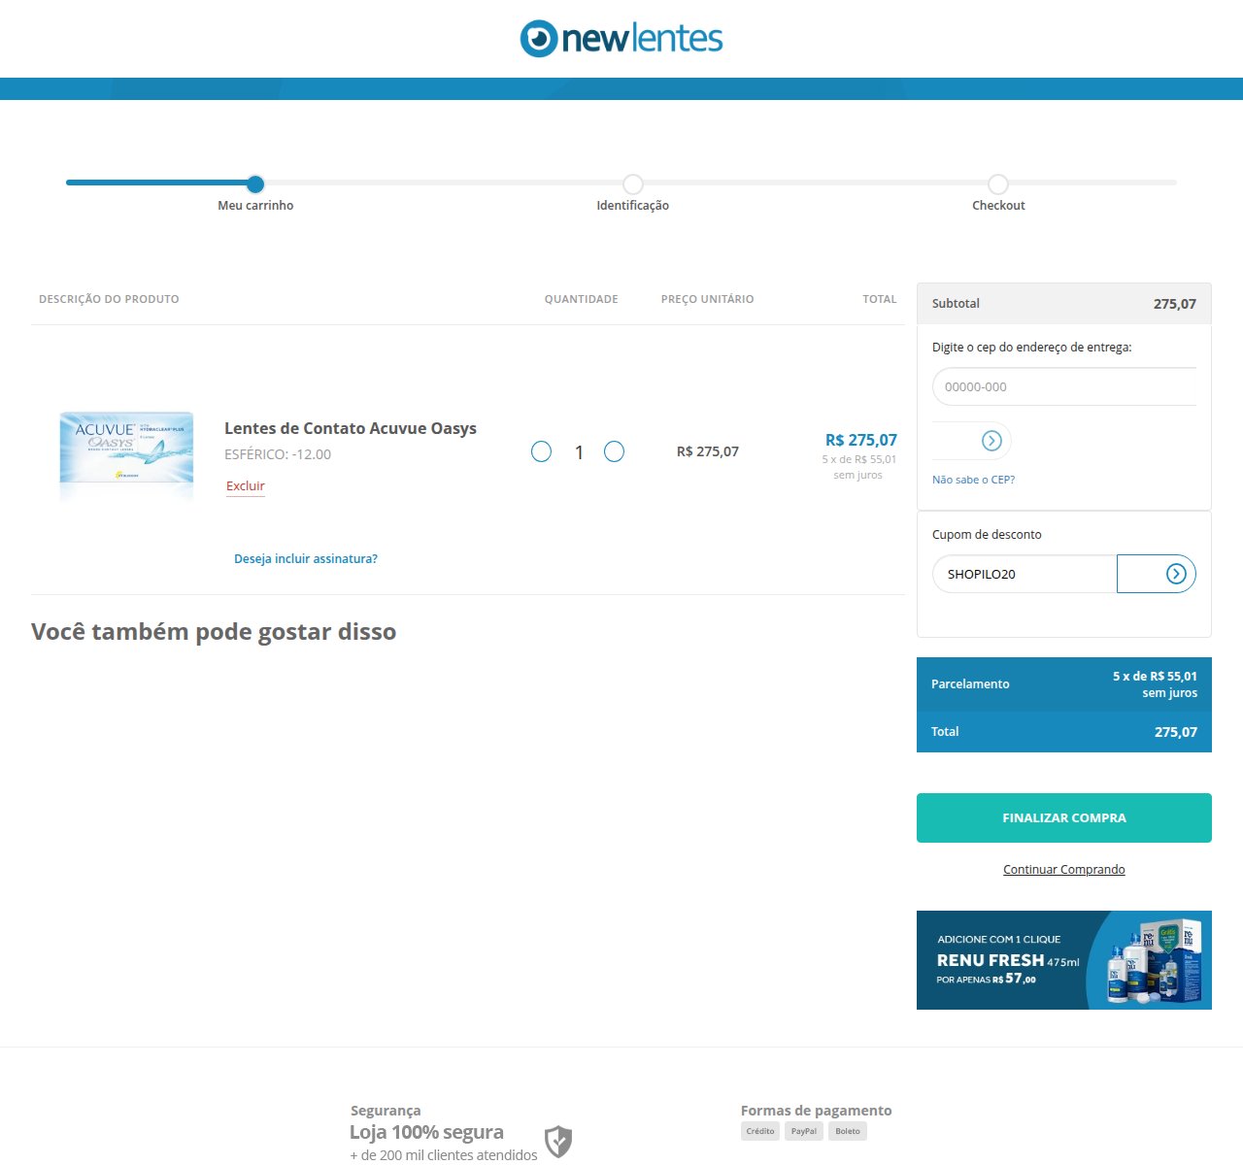Click the quantity value '1'
This screenshot has width=1243, height=1165.
[579, 452]
